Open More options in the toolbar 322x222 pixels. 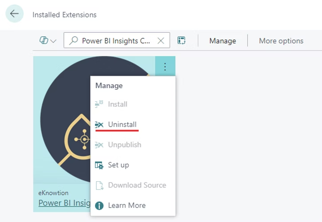(281, 41)
